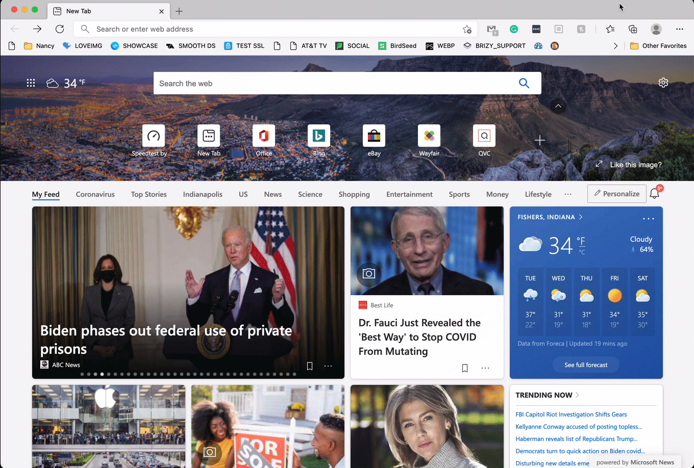Open Haberman reveals list trending link
This screenshot has height=468, width=694.
pyautogui.click(x=577, y=439)
